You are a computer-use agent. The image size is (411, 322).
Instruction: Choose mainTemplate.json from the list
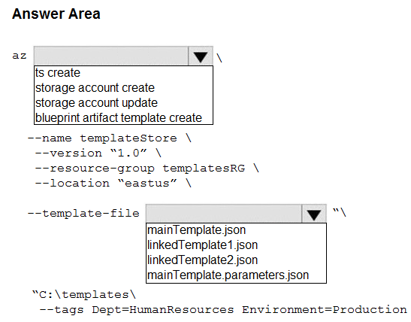coord(196,230)
